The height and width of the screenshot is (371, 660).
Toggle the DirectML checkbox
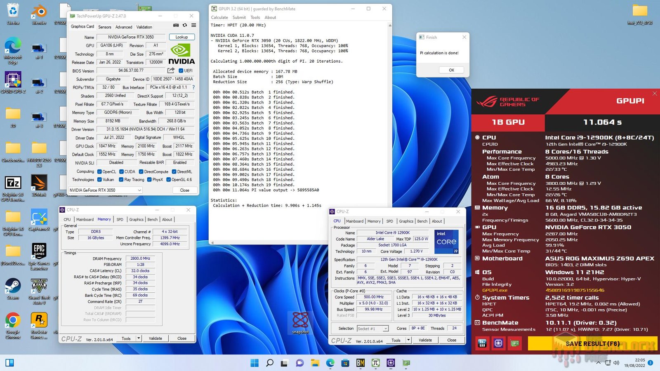click(x=174, y=171)
